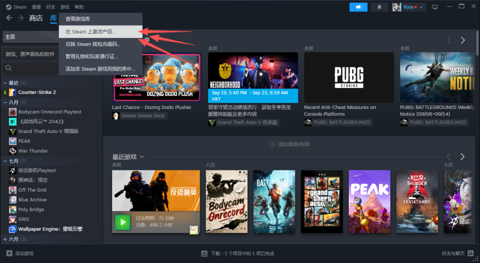Open the notifications bell
Screen dimensions: 480x263
[379, 7]
